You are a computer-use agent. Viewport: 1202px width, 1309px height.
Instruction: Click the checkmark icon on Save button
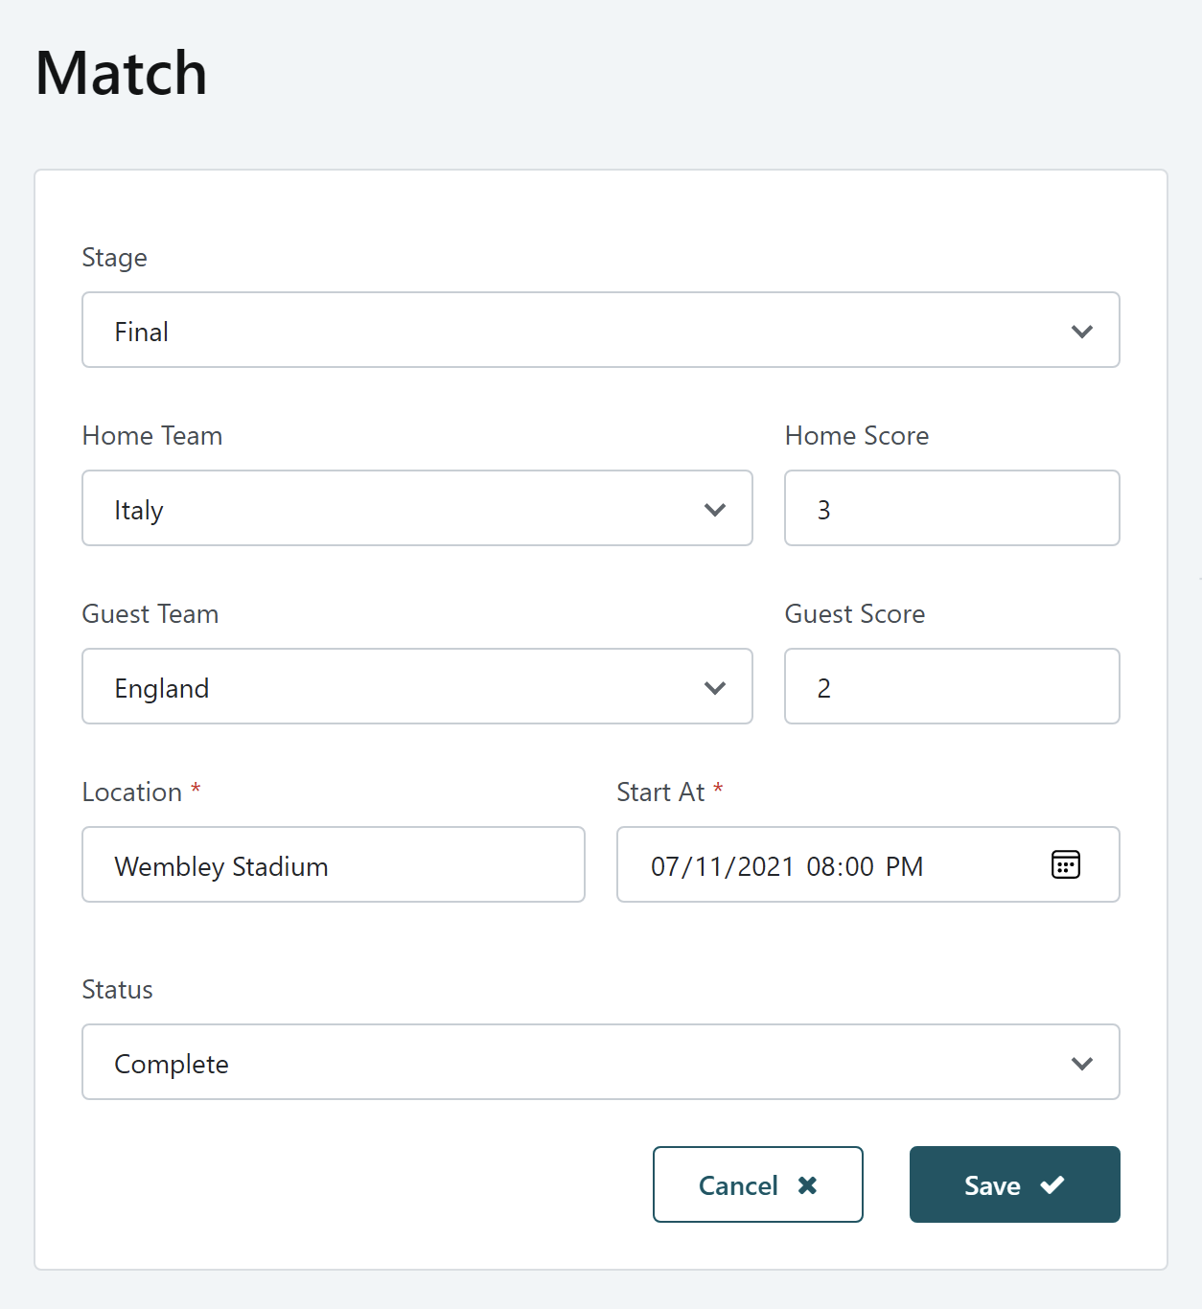[1052, 1184]
